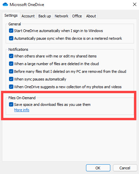The image size is (139, 174).
Task: Open the Back up tab
Action: pyautogui.click(x=45, y=16)
